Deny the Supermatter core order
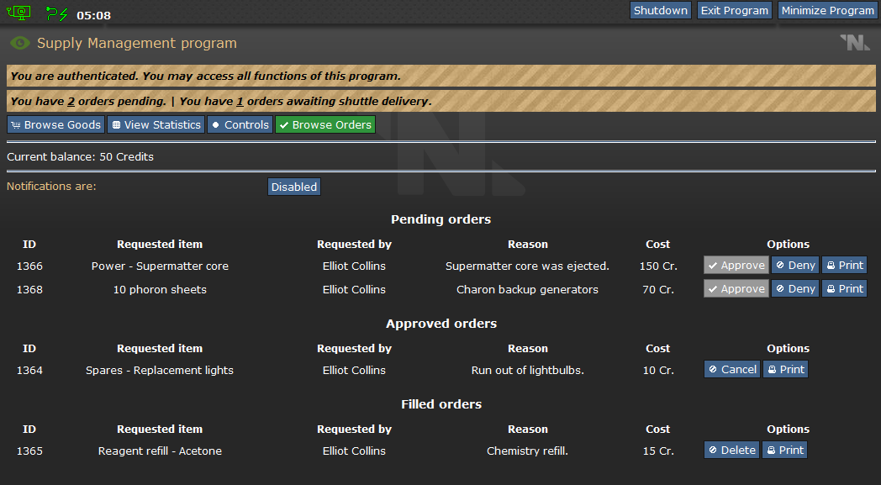This screenshot has height=485, width=881. [794, 266]
